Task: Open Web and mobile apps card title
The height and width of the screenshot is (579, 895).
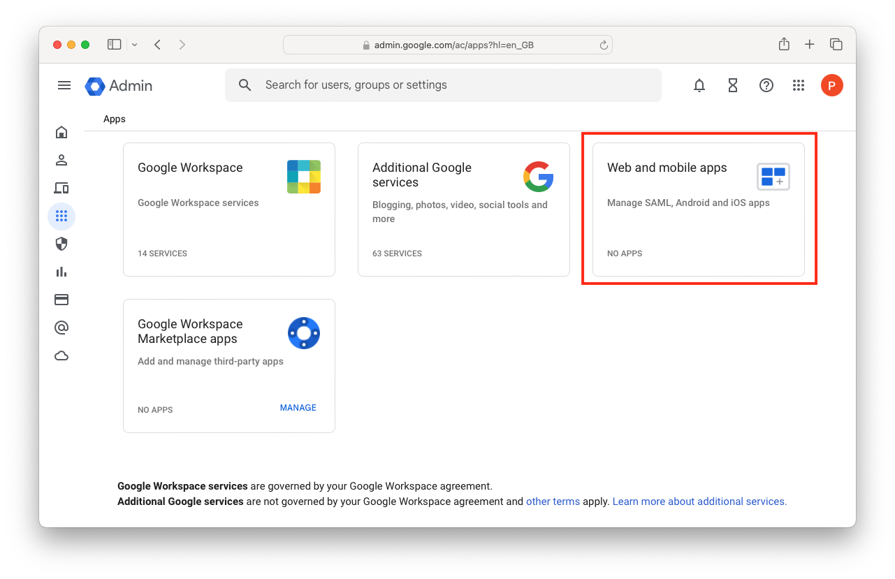Action: 667,168
